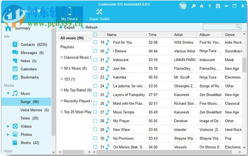The image size is (248, 156).
Task: Click the Music note icon in sidebar
Action: [x=15, y=93]
